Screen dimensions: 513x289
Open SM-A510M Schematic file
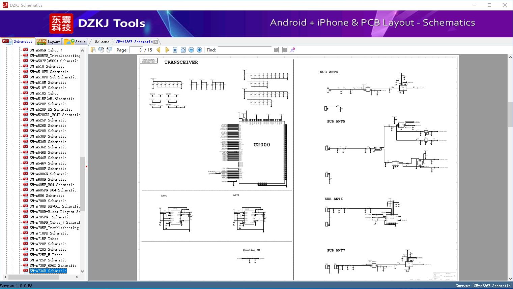(48, 82)
